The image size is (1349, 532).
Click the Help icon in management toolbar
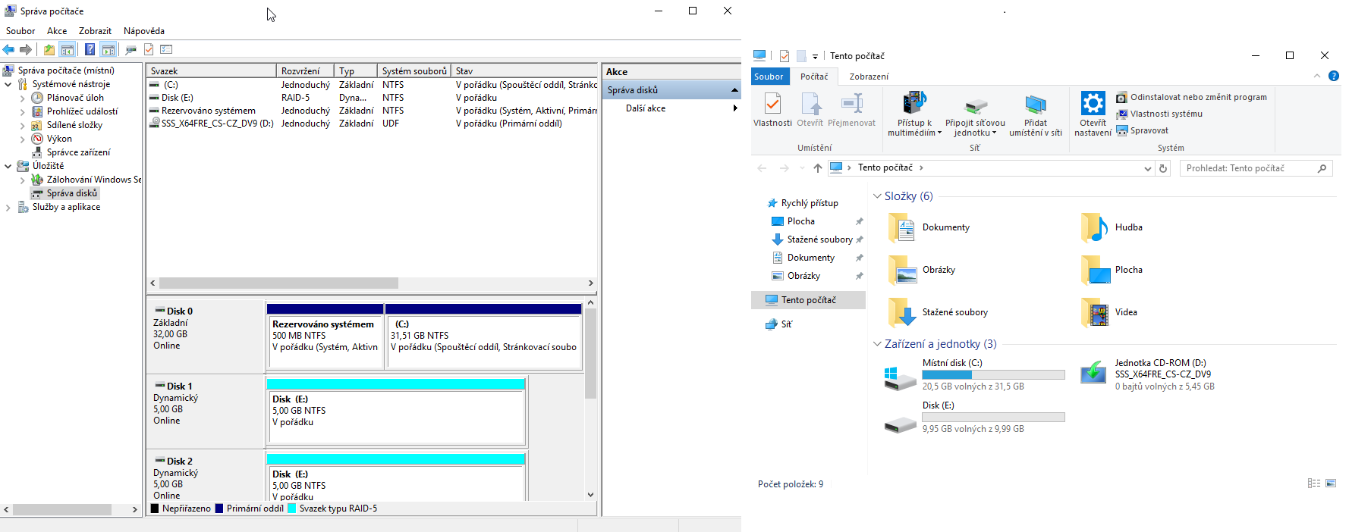pyautogui.click(x=90, y=50)
